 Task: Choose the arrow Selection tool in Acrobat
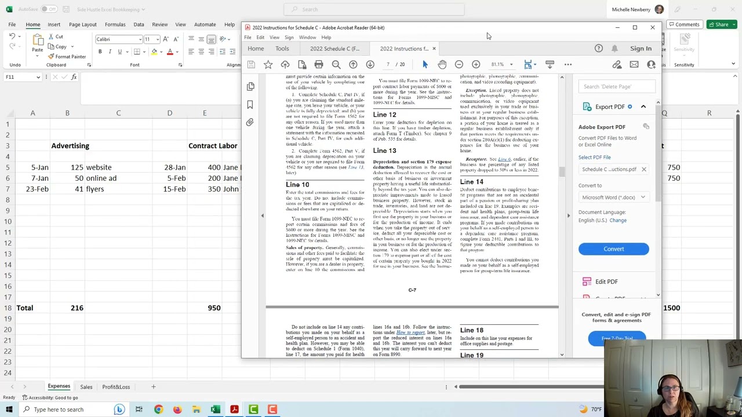point(425,64)
